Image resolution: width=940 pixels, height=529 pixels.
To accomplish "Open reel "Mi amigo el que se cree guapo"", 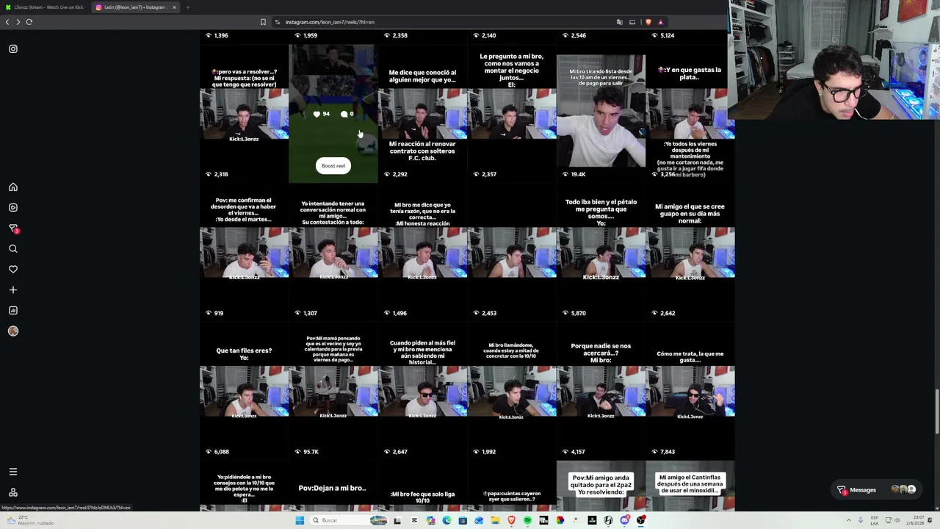I will point(690,251).
